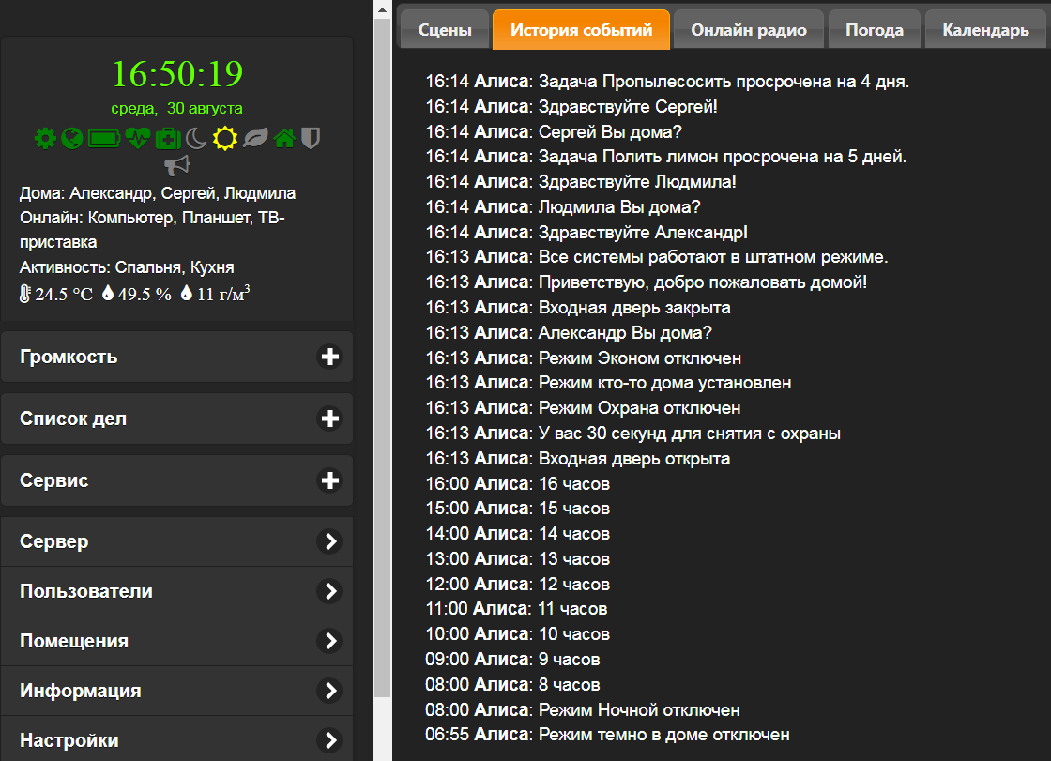
Task: Select the heartbeat health monitor icon
Action: coord(137,138)
